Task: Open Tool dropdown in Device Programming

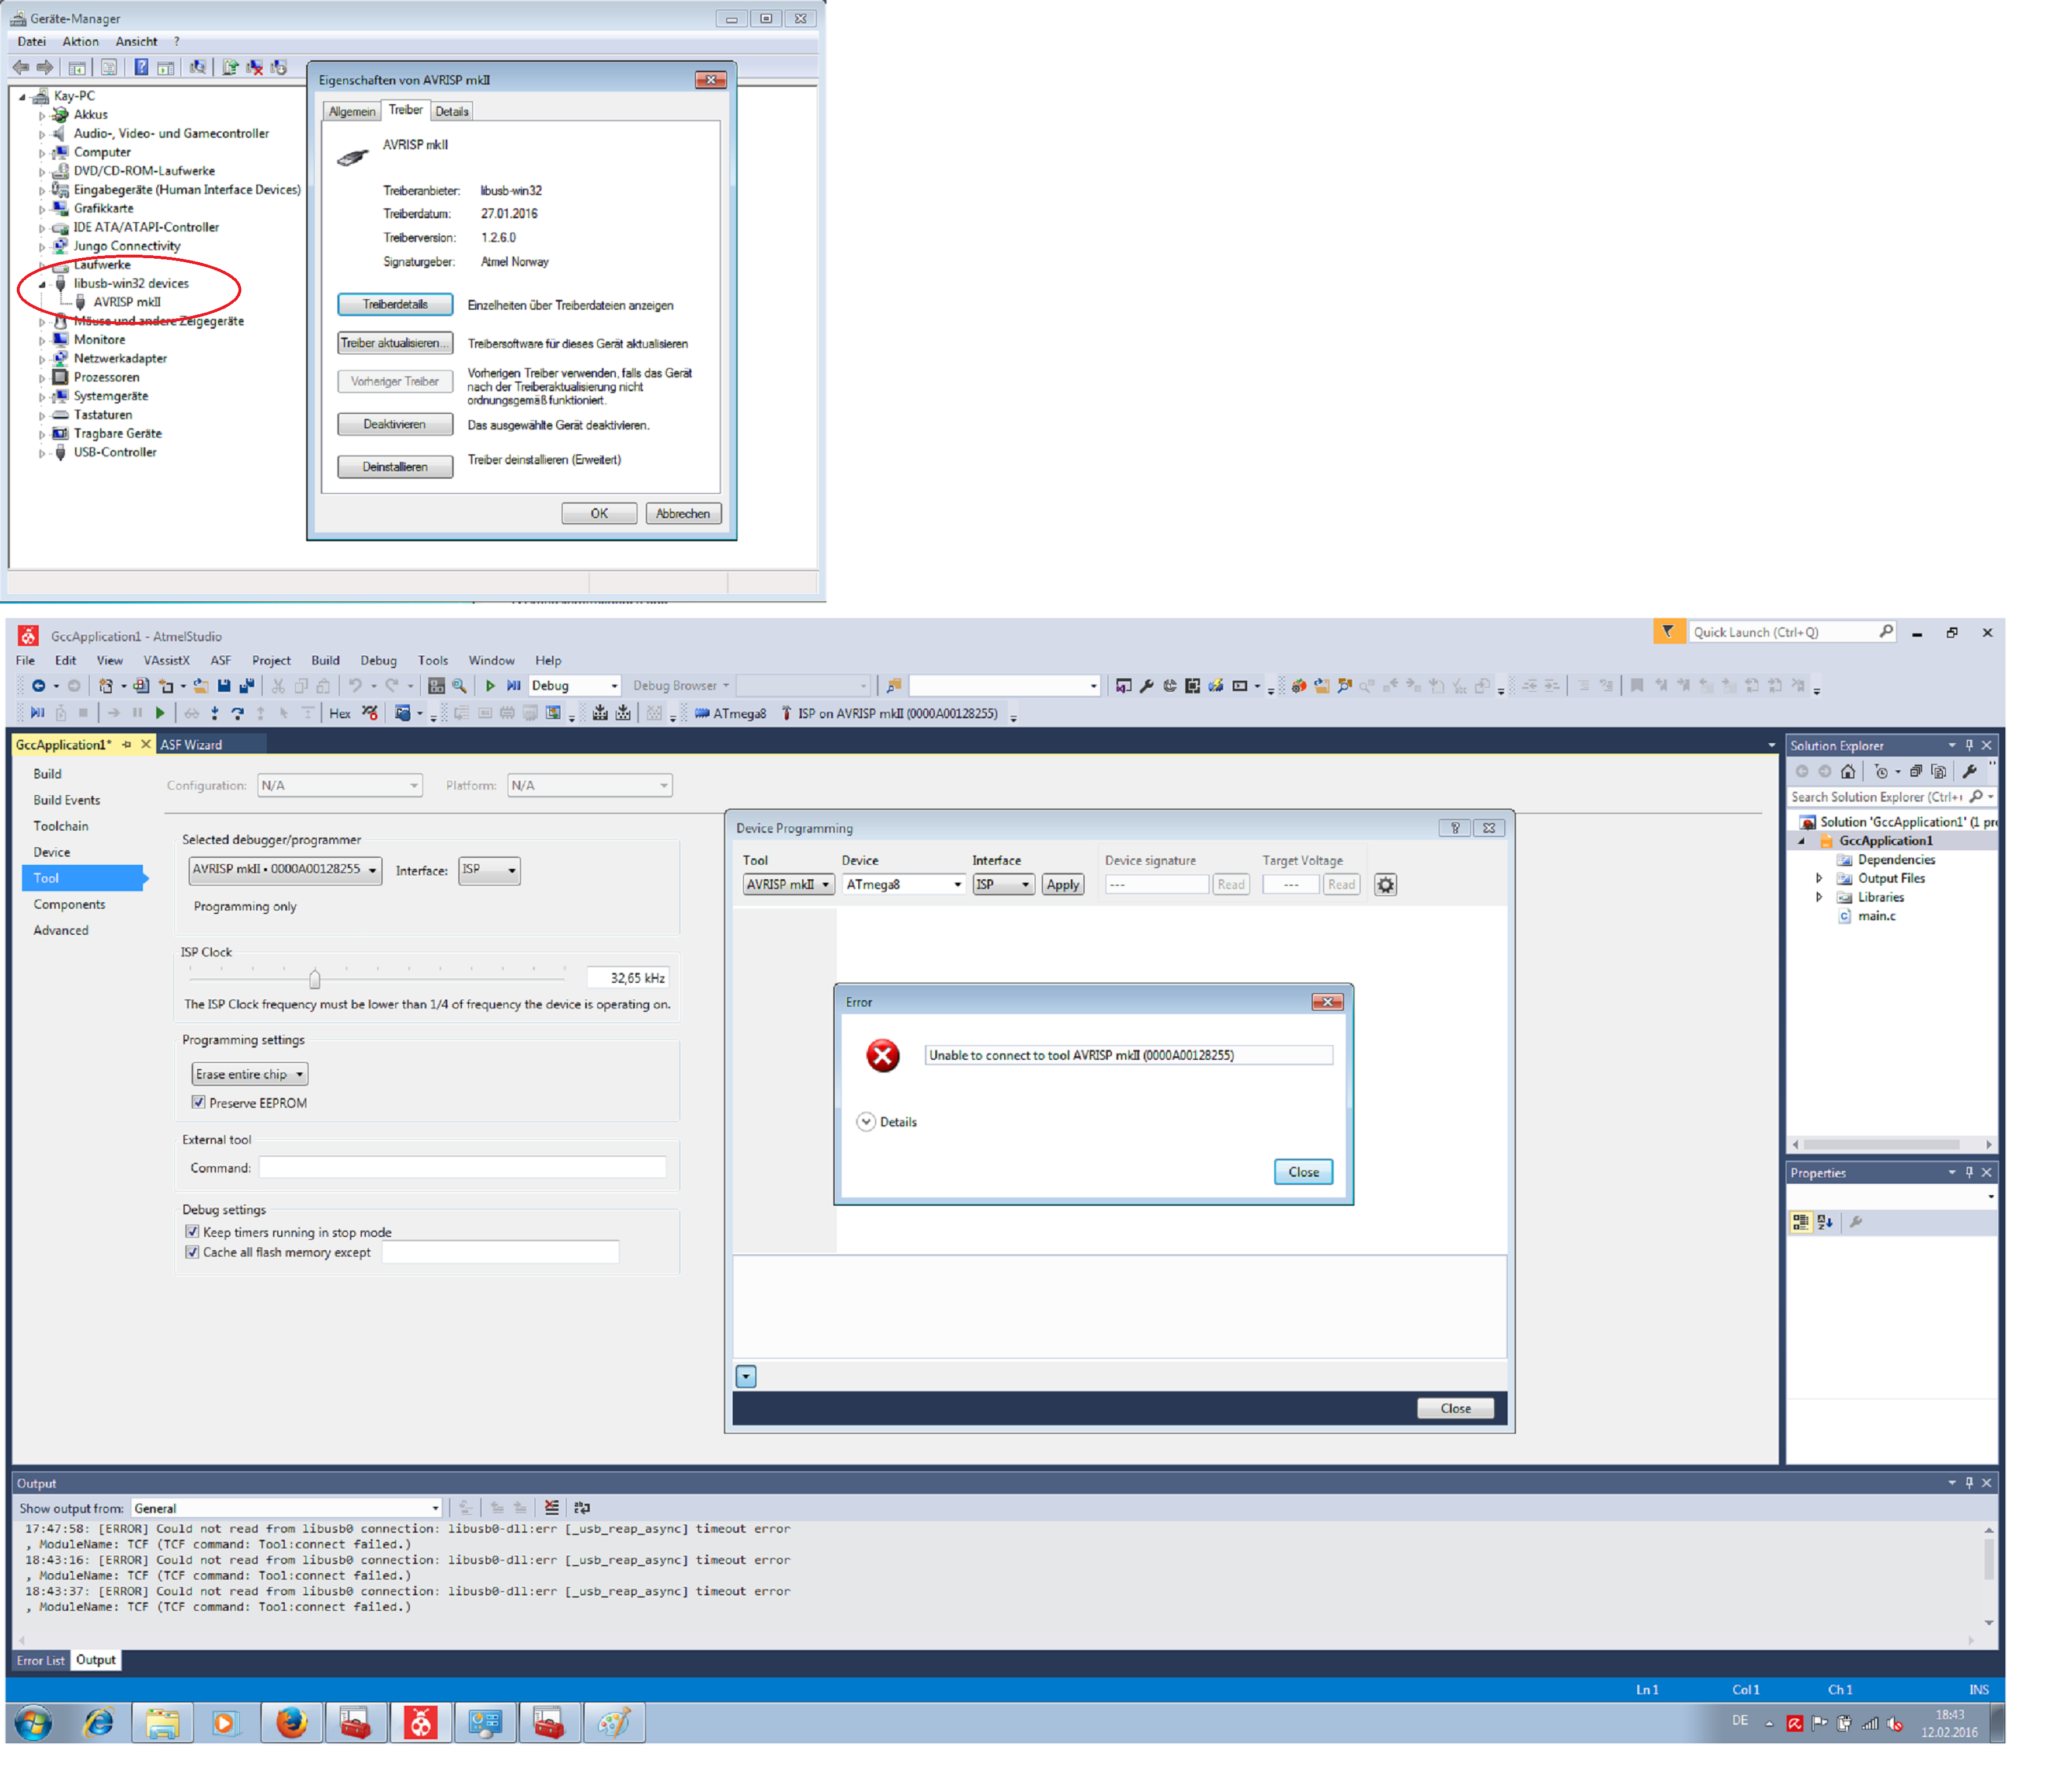Action: [788, 885]
